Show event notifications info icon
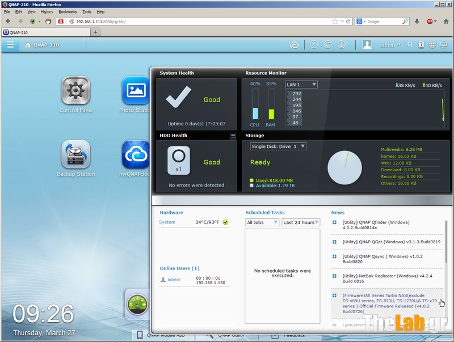 coord(342,45)
